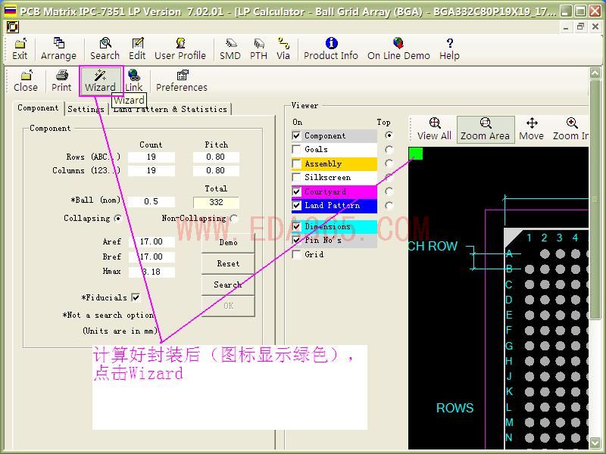The image size is (606, 454).
Task: Select the Move viewer tool
Action: pyautogui.click(x=532, y=129)
